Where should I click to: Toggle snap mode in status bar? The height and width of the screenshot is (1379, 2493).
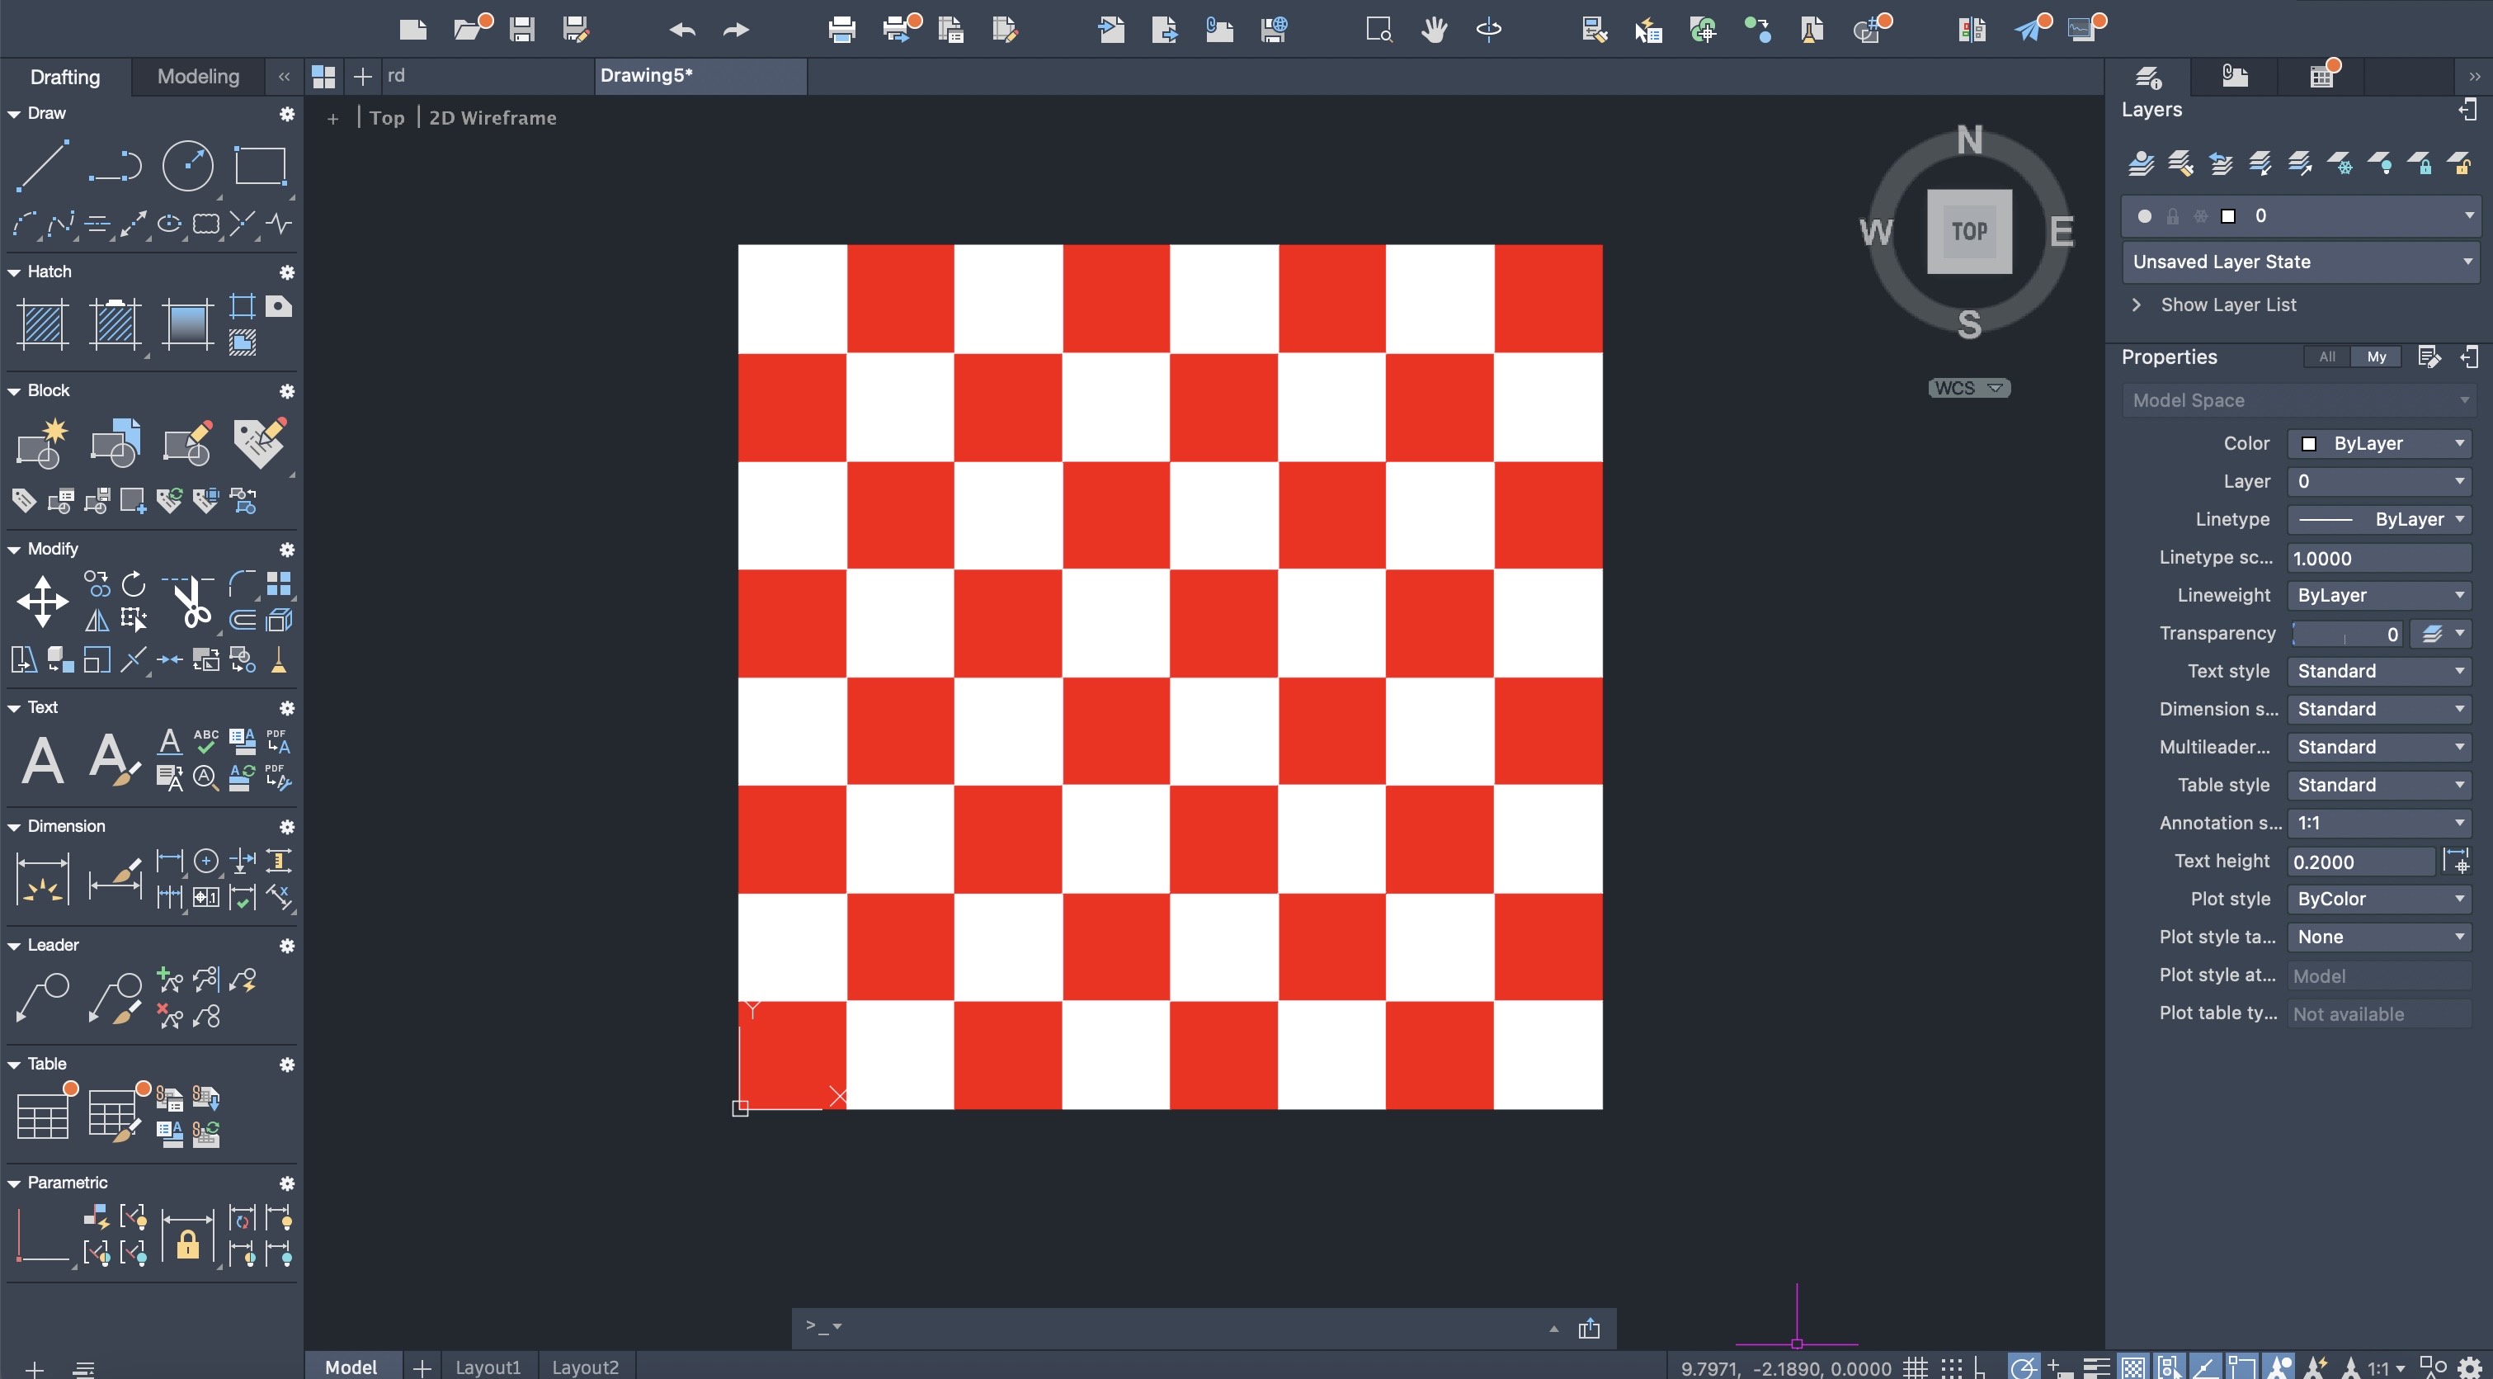(1951, 1367)
